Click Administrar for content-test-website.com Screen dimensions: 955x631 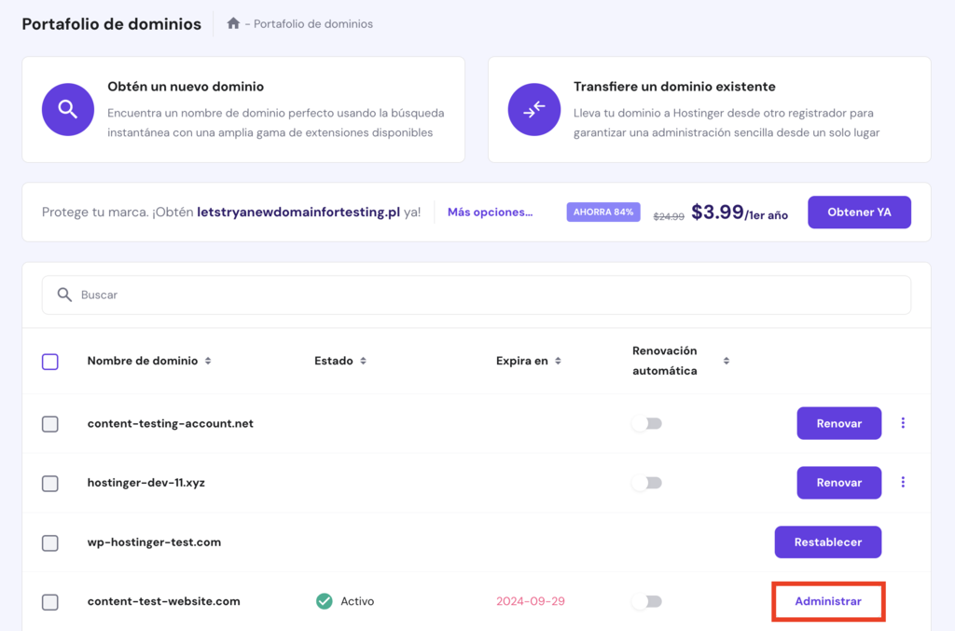point(827,601)
